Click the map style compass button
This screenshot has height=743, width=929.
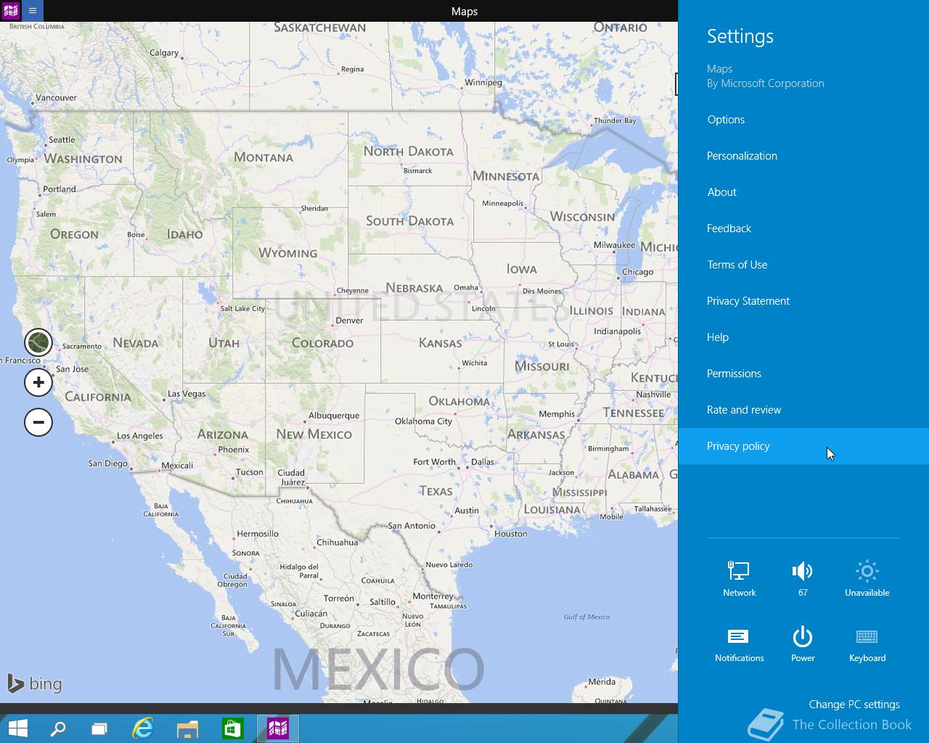(x=38, y=342)
